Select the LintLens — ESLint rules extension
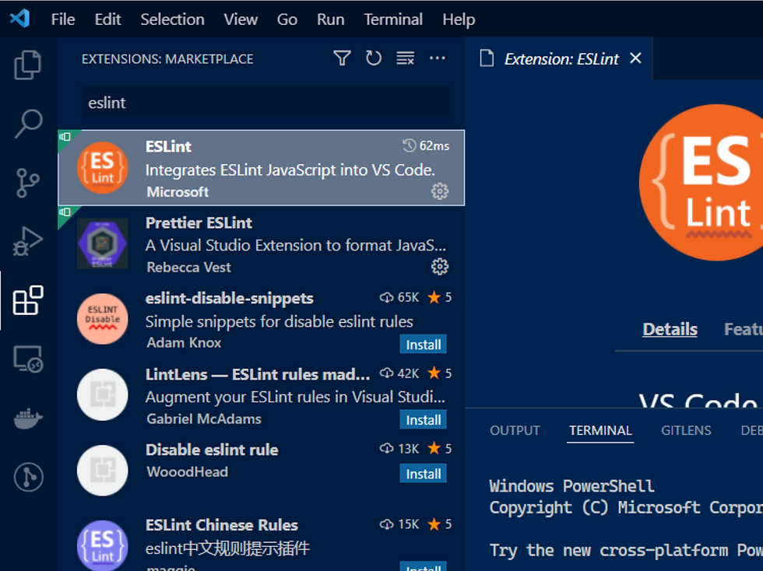This screenshot has width=763, height=571. (262, 394)
